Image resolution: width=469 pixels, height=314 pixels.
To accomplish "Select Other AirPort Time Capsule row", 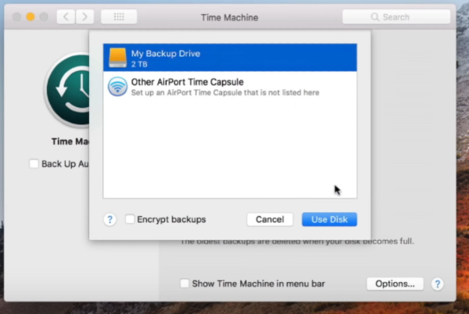I will pos(230,87).
